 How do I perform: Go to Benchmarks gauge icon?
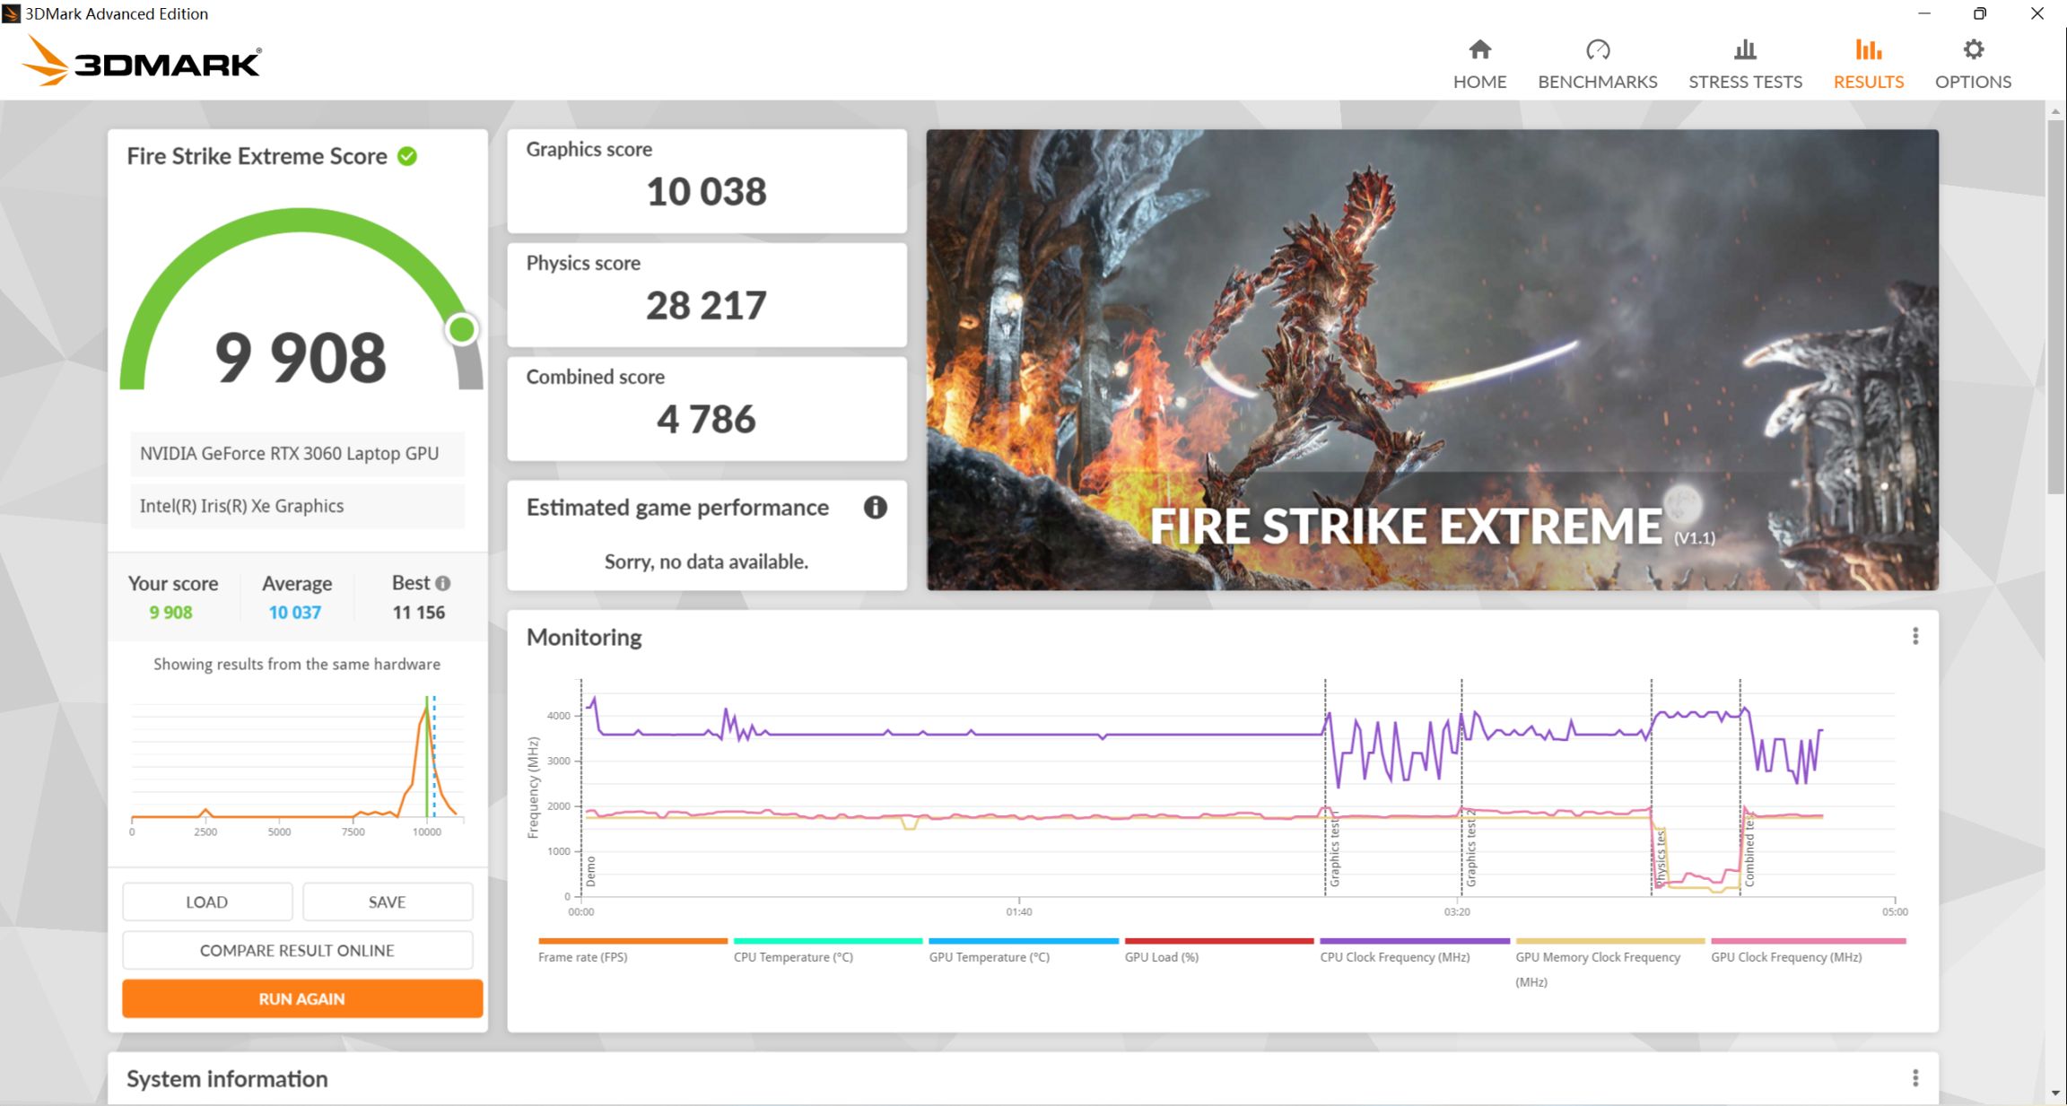coord(1597,50)
